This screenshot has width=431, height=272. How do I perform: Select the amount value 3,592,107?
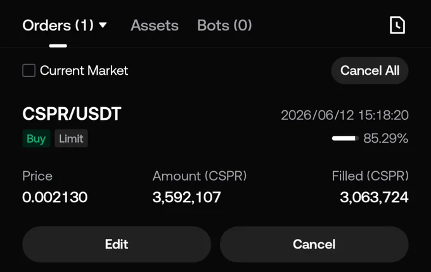pyautogui.click(x=186, y=197)
